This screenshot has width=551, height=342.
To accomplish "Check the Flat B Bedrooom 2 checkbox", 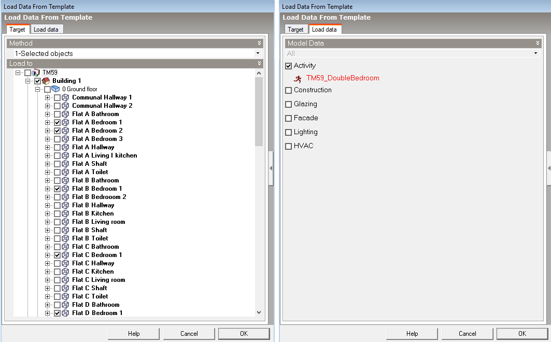I will pyautogui.click(x=57, y=197).
